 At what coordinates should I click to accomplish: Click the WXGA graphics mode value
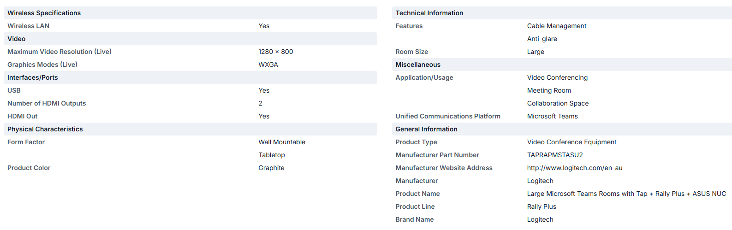coord(268,65)
